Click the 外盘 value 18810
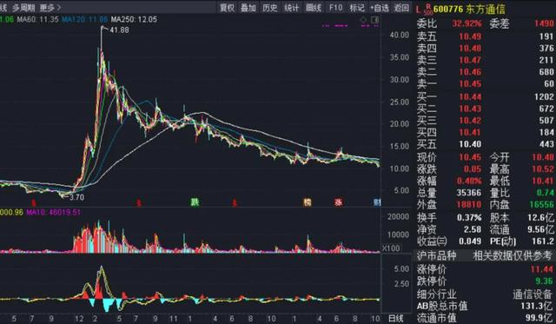The height and width of the screenshot is (324, 556). [x=469, y=204]
